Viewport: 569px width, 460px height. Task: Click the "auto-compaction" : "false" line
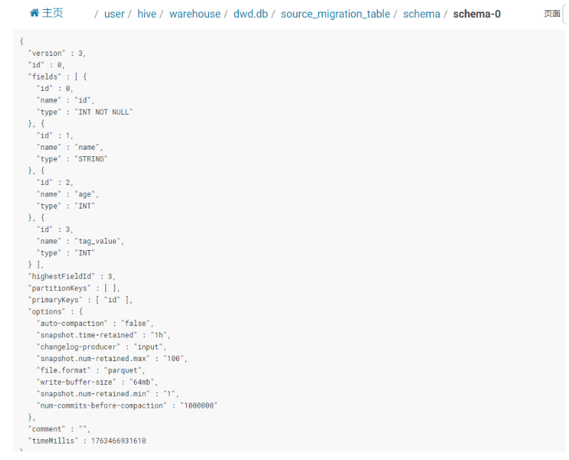[x=95, y=323]
